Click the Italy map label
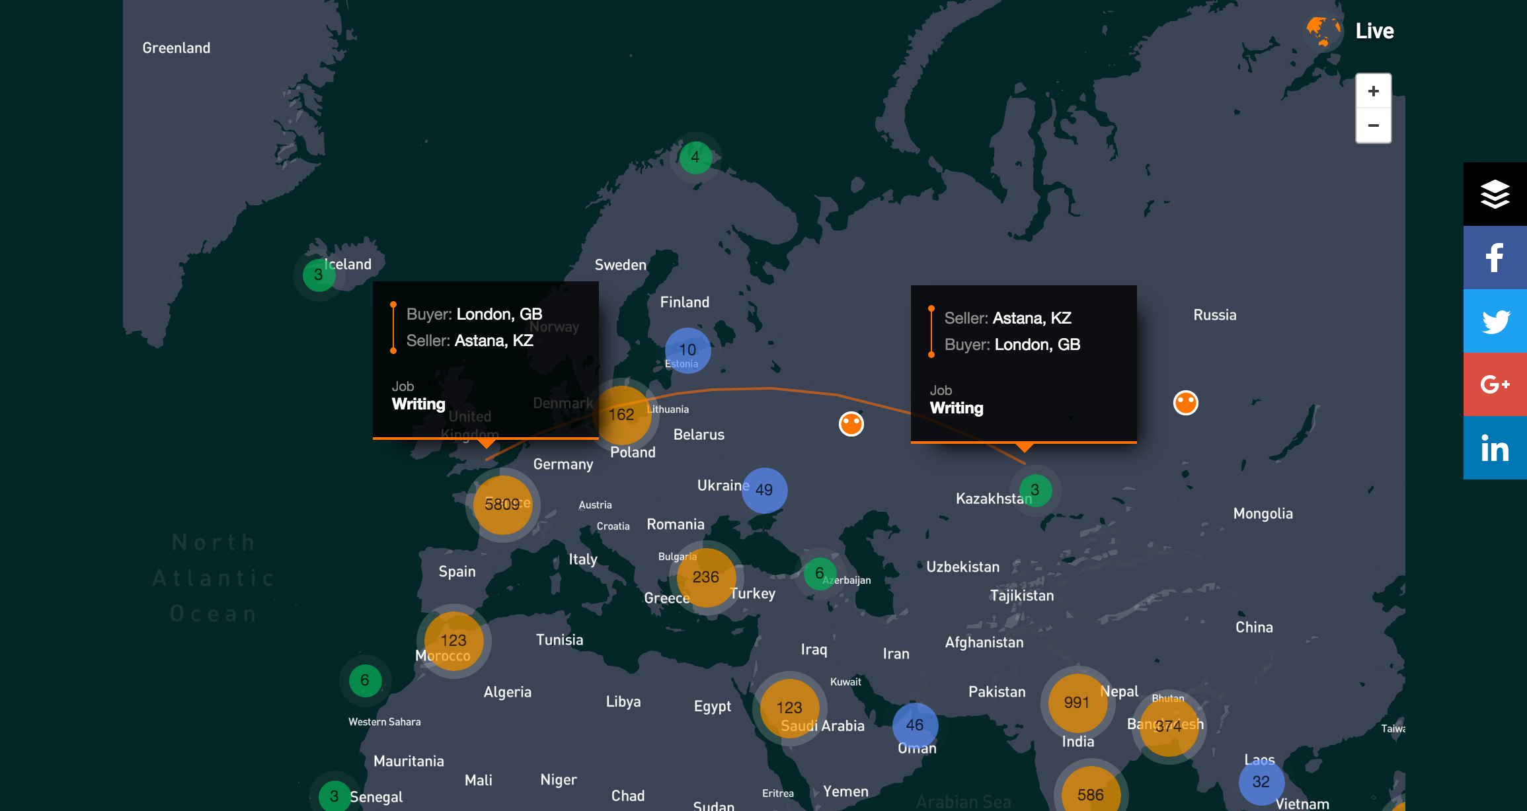1527x811 pixels. [x=583, y=559]
